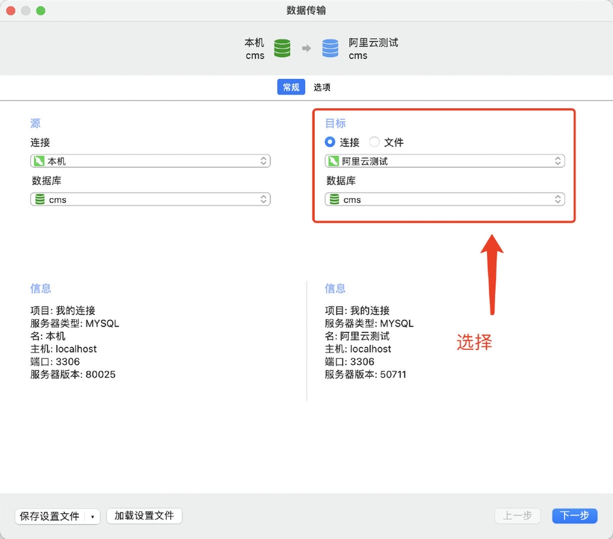Switch to the 常规 tab

[291, 87]
